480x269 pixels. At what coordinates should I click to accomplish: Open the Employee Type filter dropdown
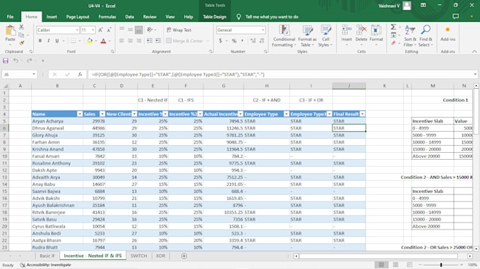287,114
